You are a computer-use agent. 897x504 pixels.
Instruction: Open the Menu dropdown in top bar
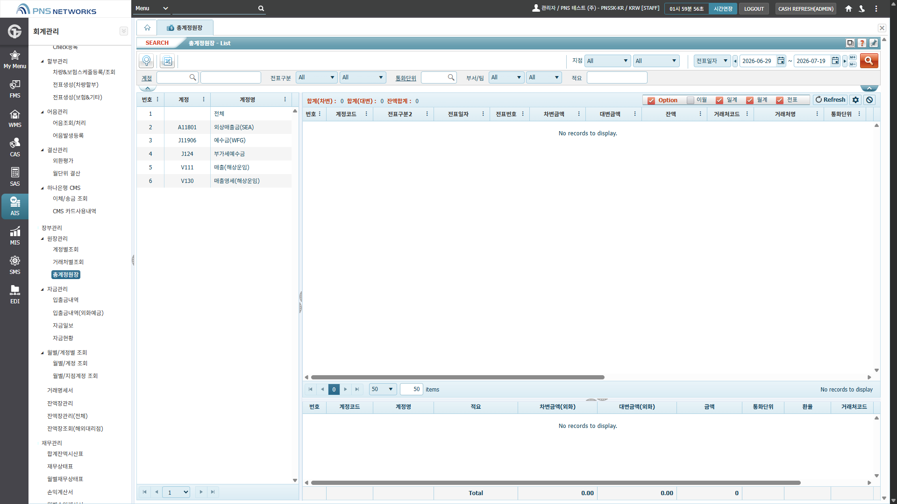pos(152,8)
